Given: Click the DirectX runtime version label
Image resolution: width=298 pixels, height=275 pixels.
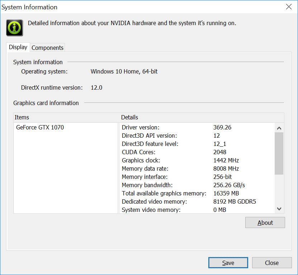Looking at the screenshot, I should (52, 87).
